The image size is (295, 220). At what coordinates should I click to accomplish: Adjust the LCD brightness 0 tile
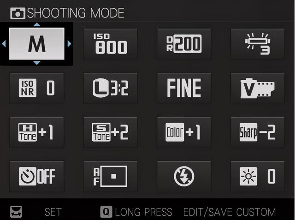258,176
